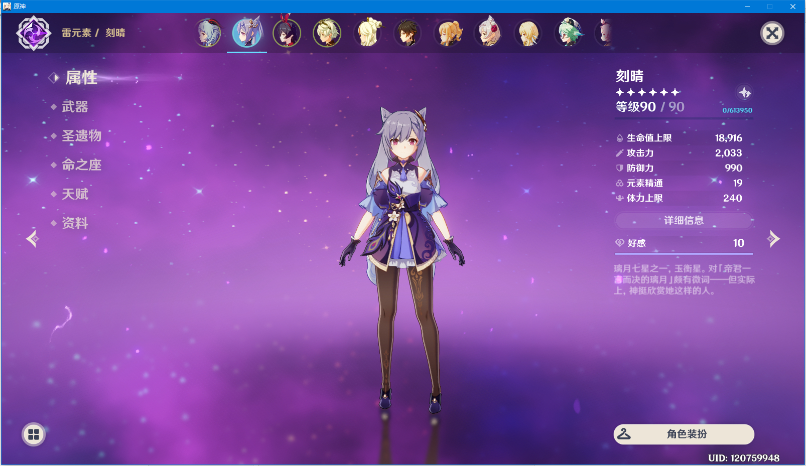Open the 武器 weapon tab

pos(75,106)
